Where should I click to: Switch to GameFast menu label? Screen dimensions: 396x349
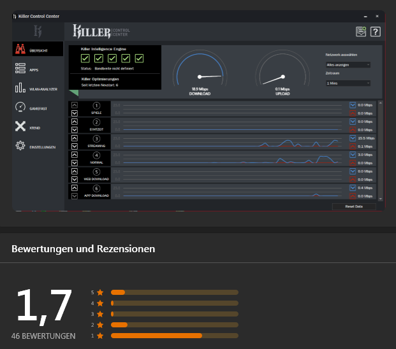tap(38, 109)
